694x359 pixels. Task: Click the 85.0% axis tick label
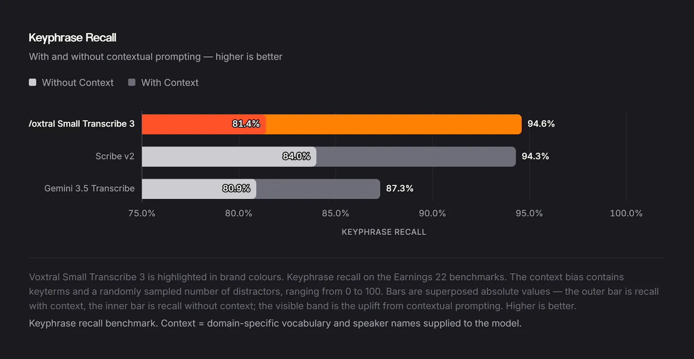335,213
